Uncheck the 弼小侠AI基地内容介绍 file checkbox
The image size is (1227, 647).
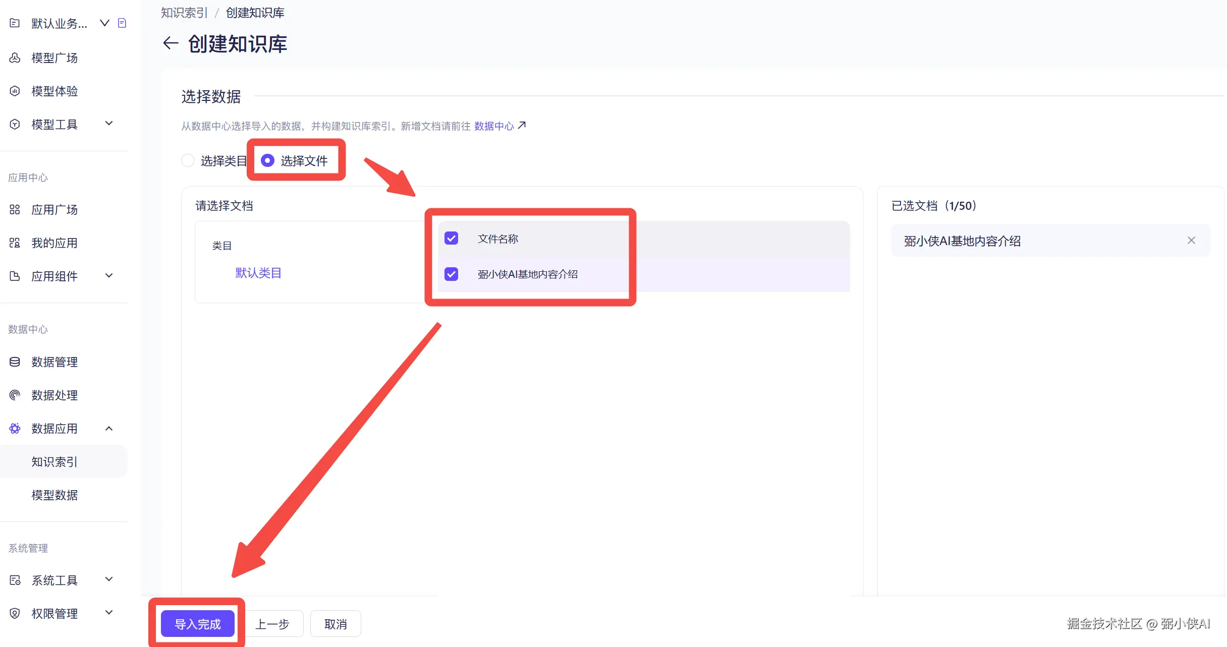click(451, 274)
